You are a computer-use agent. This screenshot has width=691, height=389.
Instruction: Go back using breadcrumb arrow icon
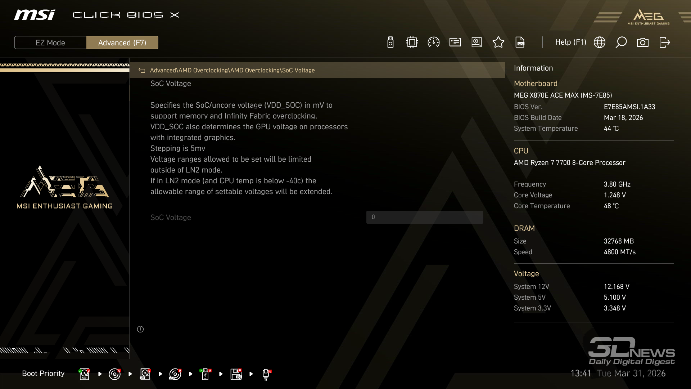pos(142,71)
